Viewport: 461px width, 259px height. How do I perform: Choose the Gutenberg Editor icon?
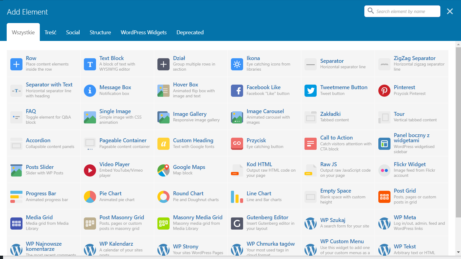point(237,224)
